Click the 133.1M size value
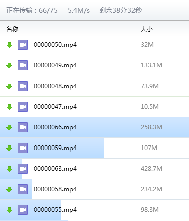The width and height of the screenshot is (189, 221). (151, 65)
